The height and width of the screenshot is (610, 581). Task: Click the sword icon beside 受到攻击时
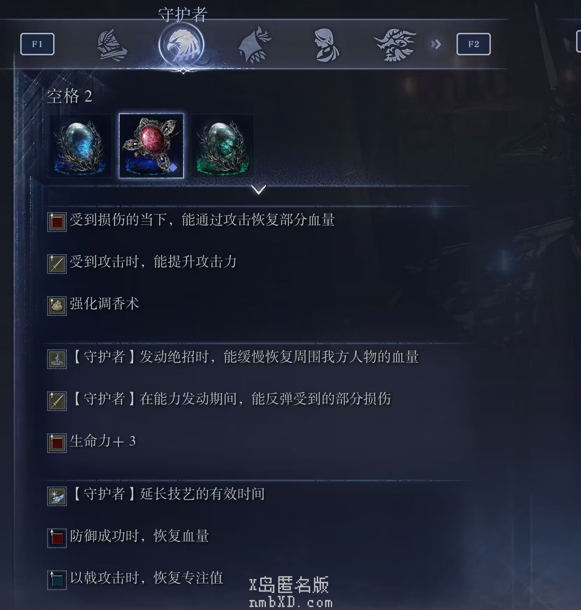(57, 264)
